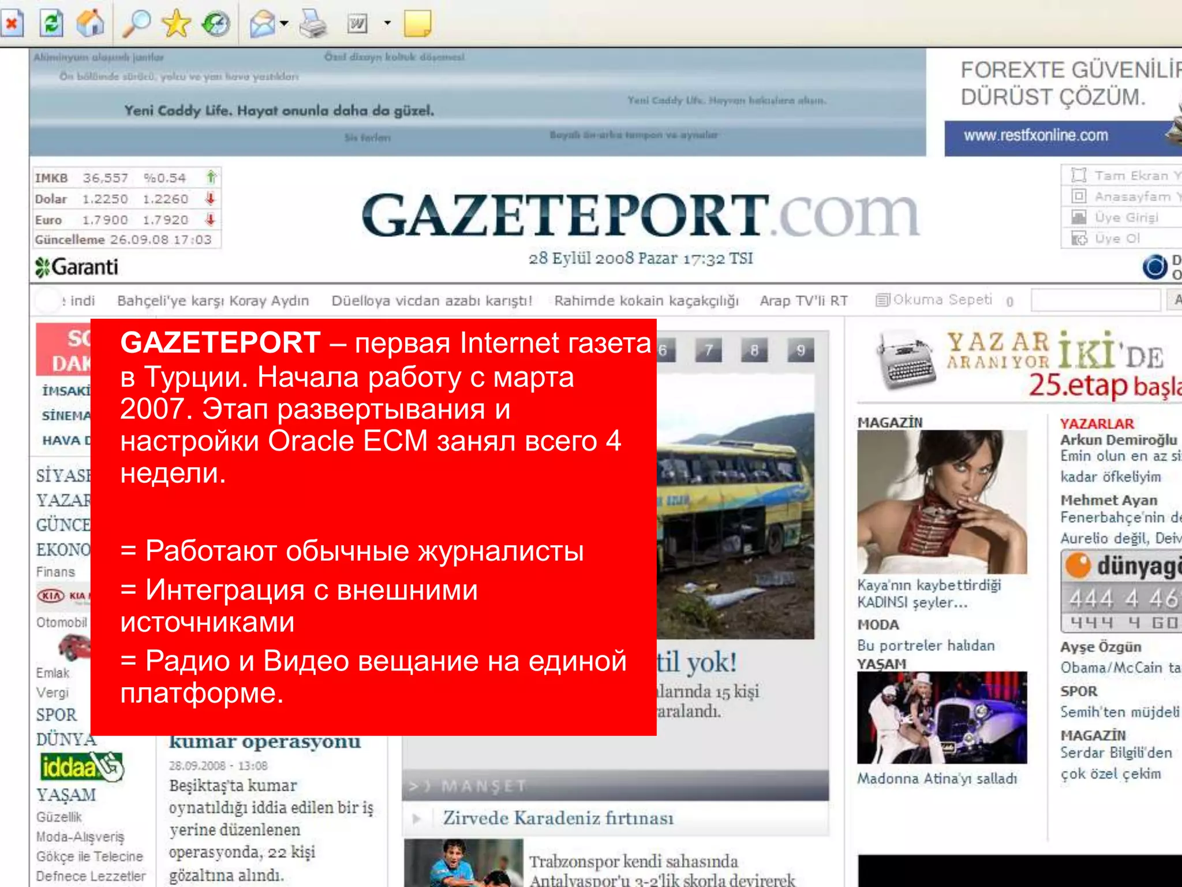Open 'Semih'ten müjdeli' SPOR link
The image size is (1182, 887).
pyautogui.click(x=1120, y=712)
